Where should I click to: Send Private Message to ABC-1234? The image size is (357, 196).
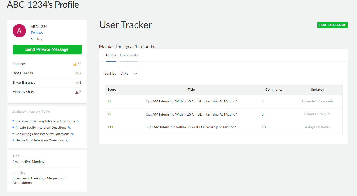click(47, 49)
